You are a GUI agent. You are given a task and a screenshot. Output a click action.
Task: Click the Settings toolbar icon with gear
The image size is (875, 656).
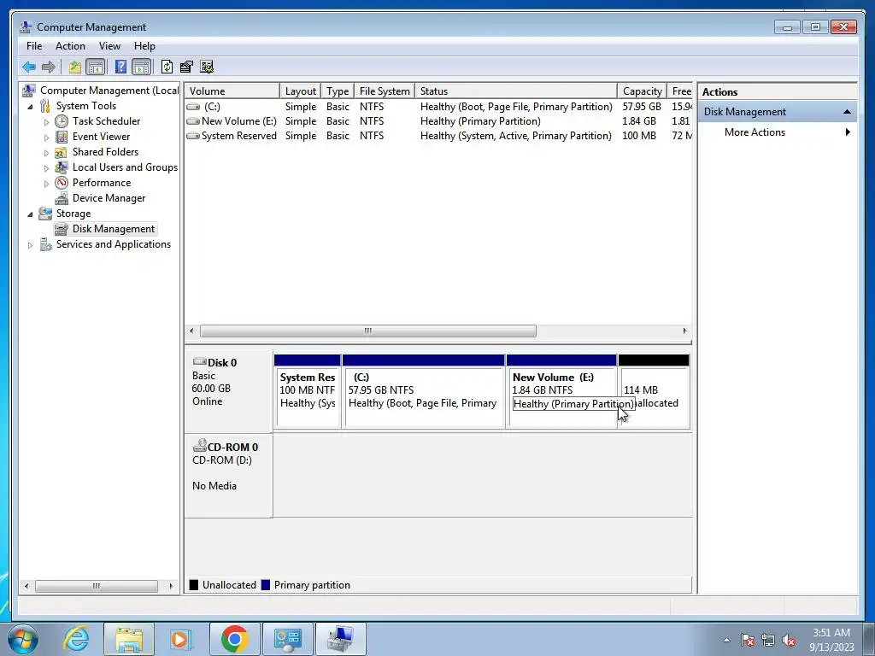click(207, 67)
